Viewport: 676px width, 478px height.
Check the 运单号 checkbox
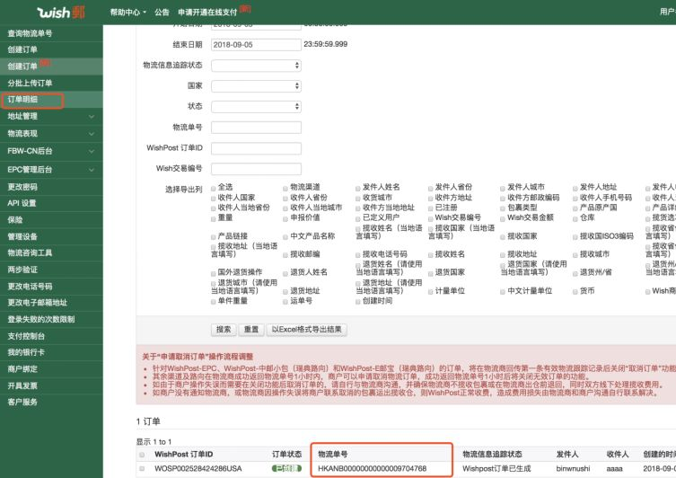pos(285,302)
